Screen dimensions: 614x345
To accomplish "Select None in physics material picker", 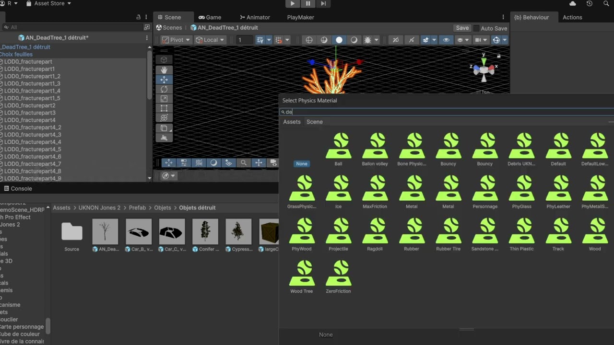I will [302, 163].
